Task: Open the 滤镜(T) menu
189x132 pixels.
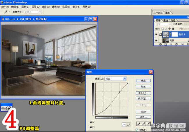Action: click(x=56, y=7)
